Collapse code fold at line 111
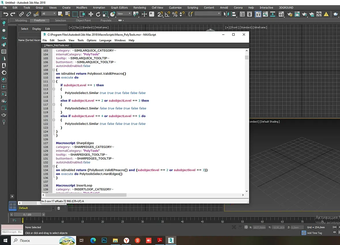 click(x=54, y=81)
